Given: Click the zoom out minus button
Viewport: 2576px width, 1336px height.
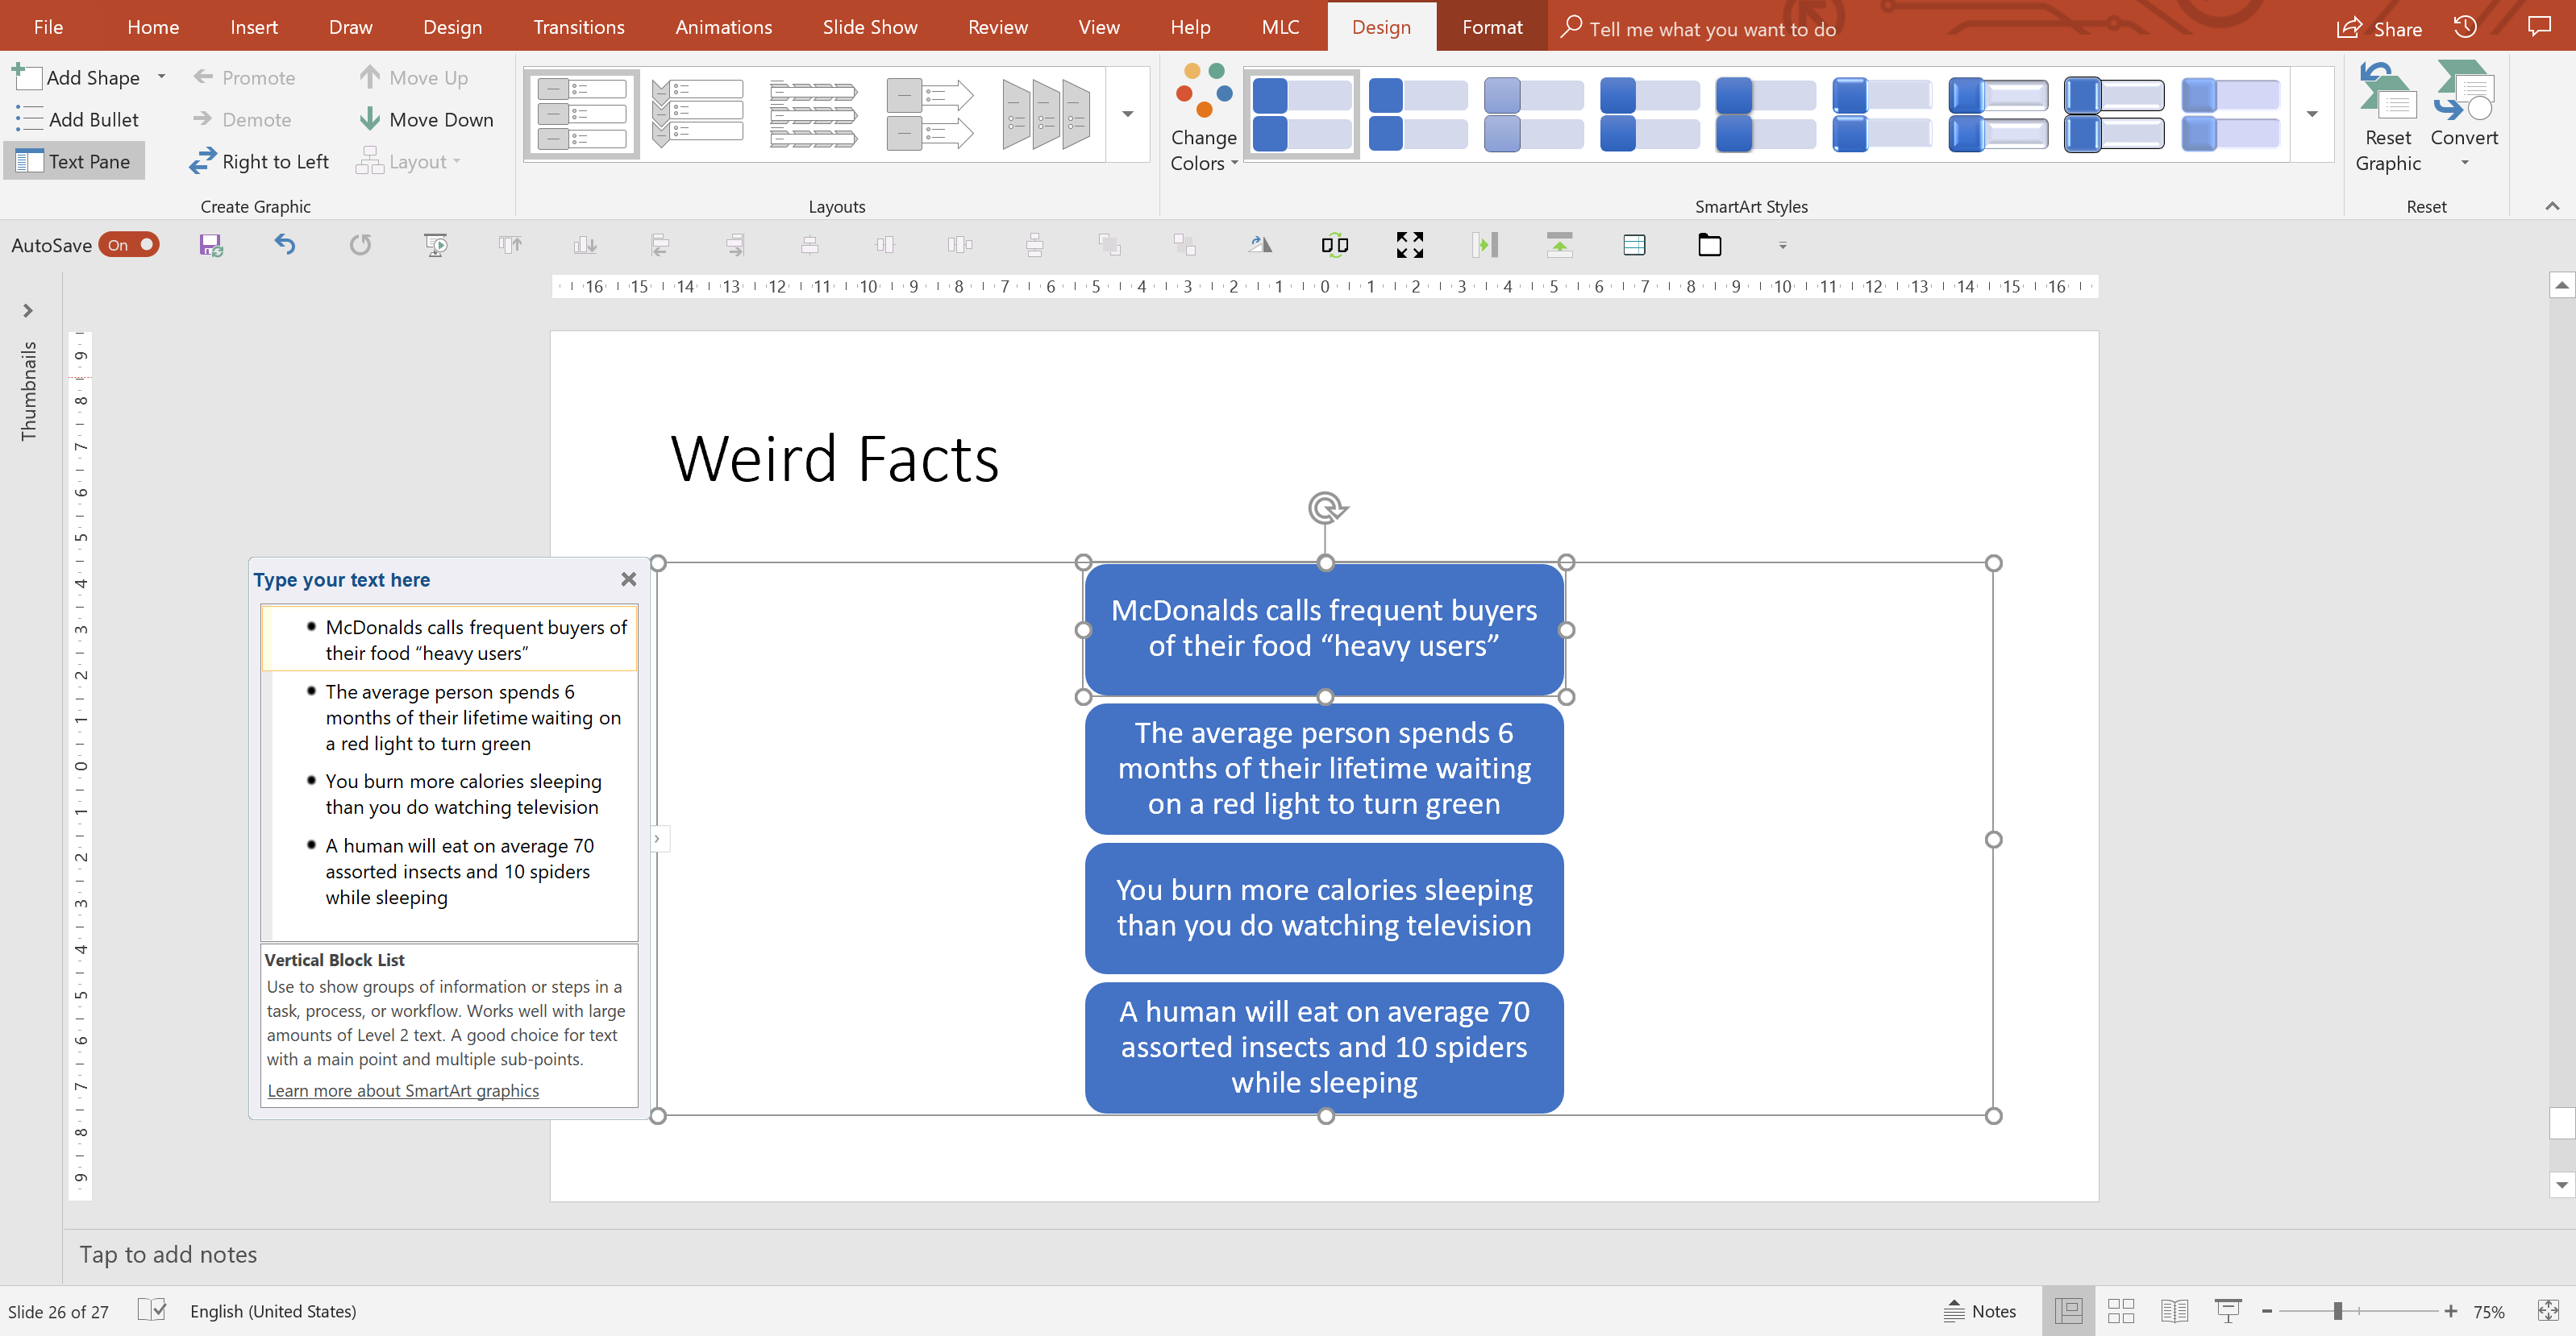Looking at the screenshot, I should (2267, 1311).
